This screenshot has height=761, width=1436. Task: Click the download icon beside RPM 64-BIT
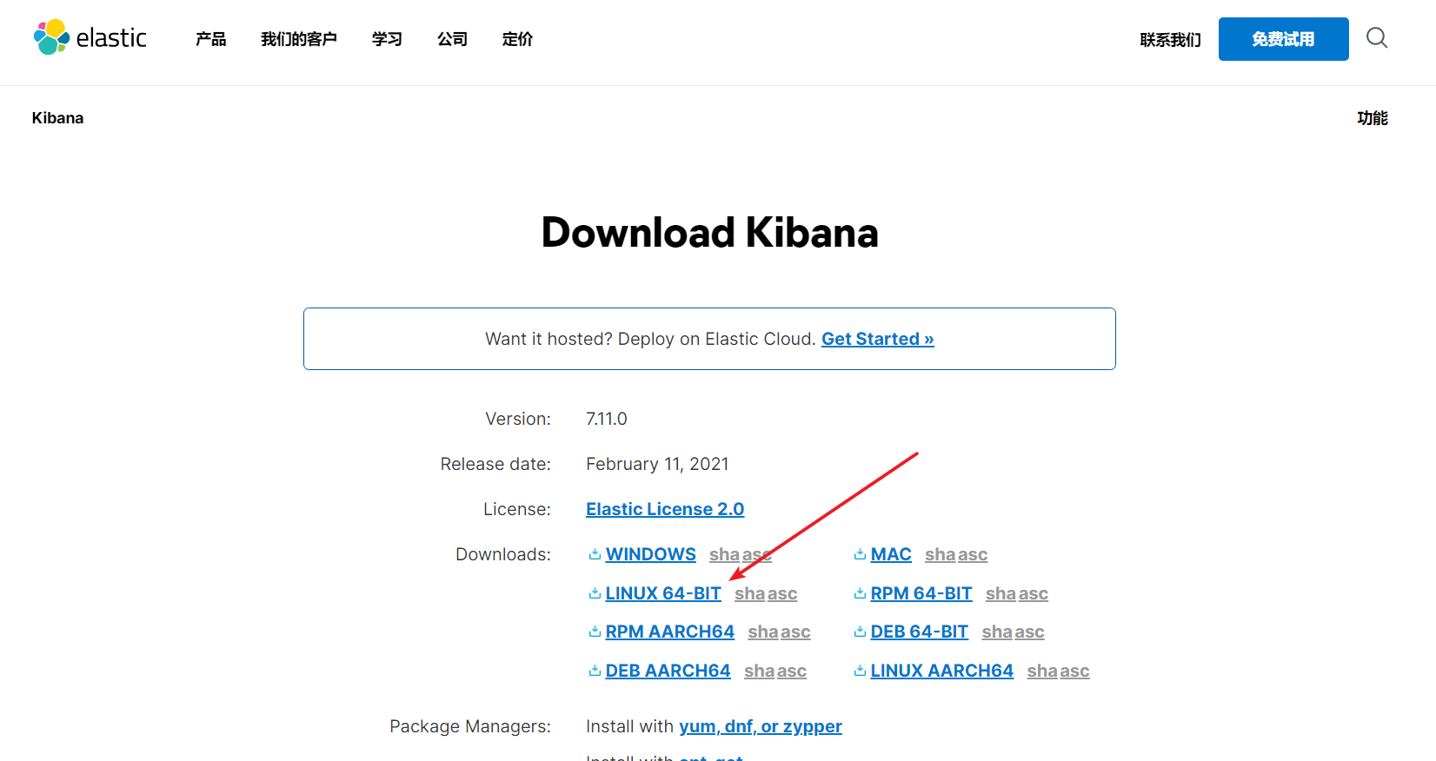pos(860,593)
